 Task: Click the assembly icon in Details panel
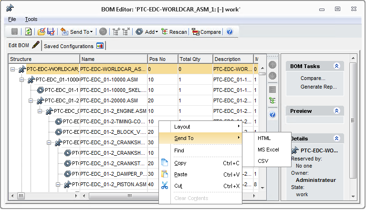point(295,150)
